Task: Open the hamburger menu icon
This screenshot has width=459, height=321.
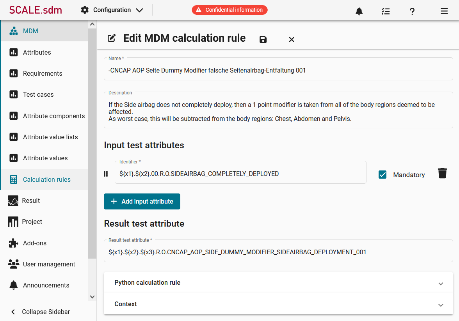Action: pos(444,11)
